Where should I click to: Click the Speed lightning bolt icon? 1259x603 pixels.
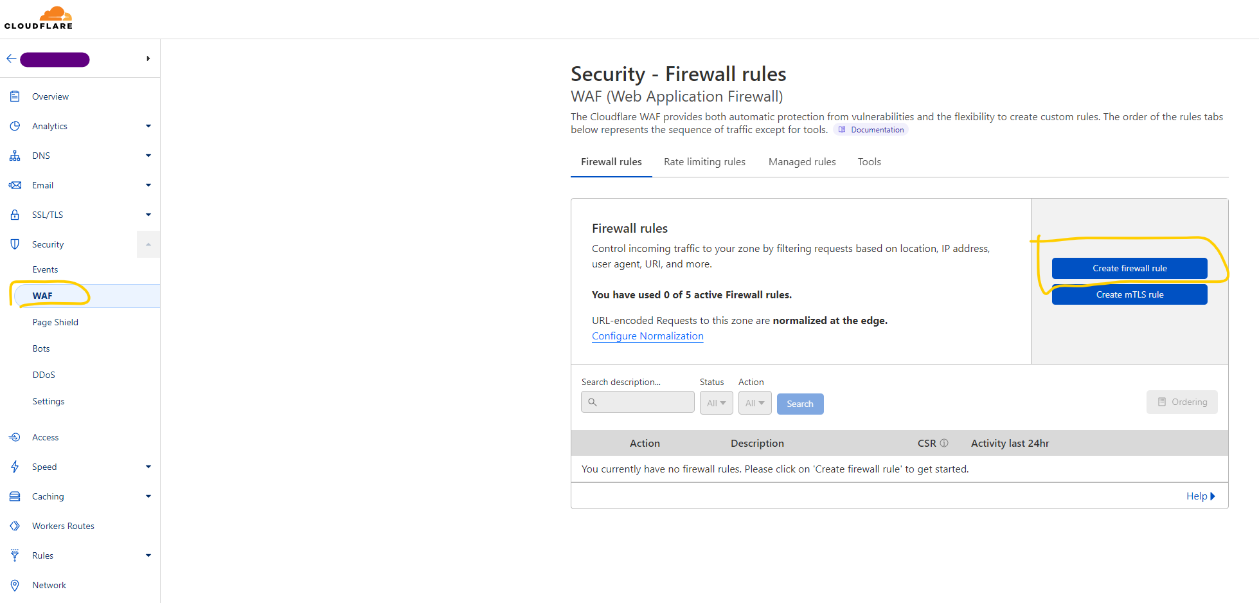click(15, 467)
